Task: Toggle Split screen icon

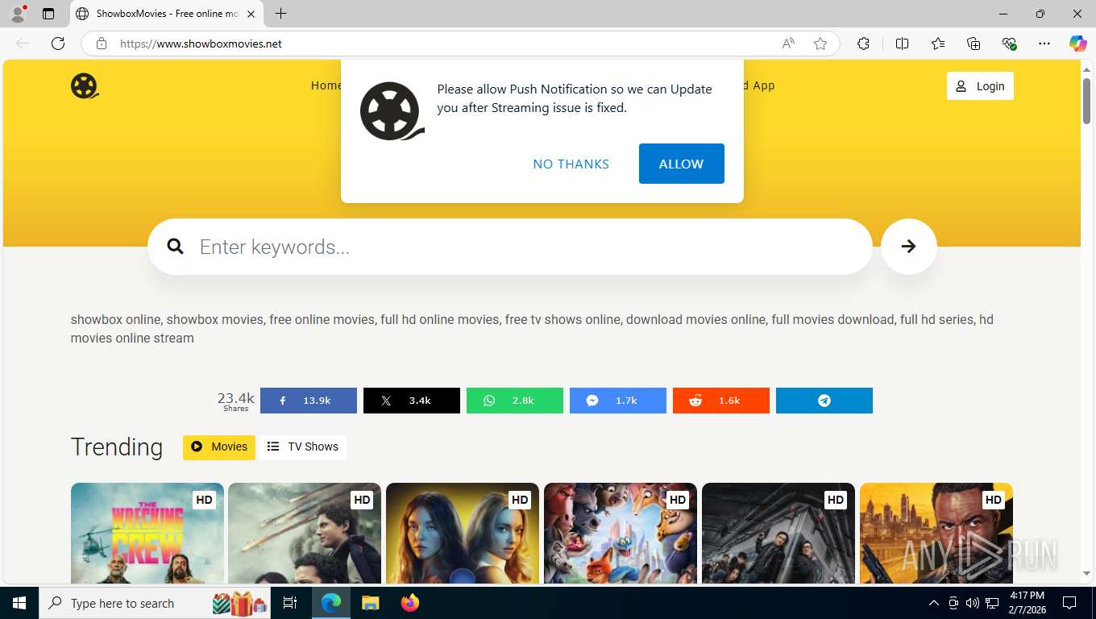Action: [902, 44]
